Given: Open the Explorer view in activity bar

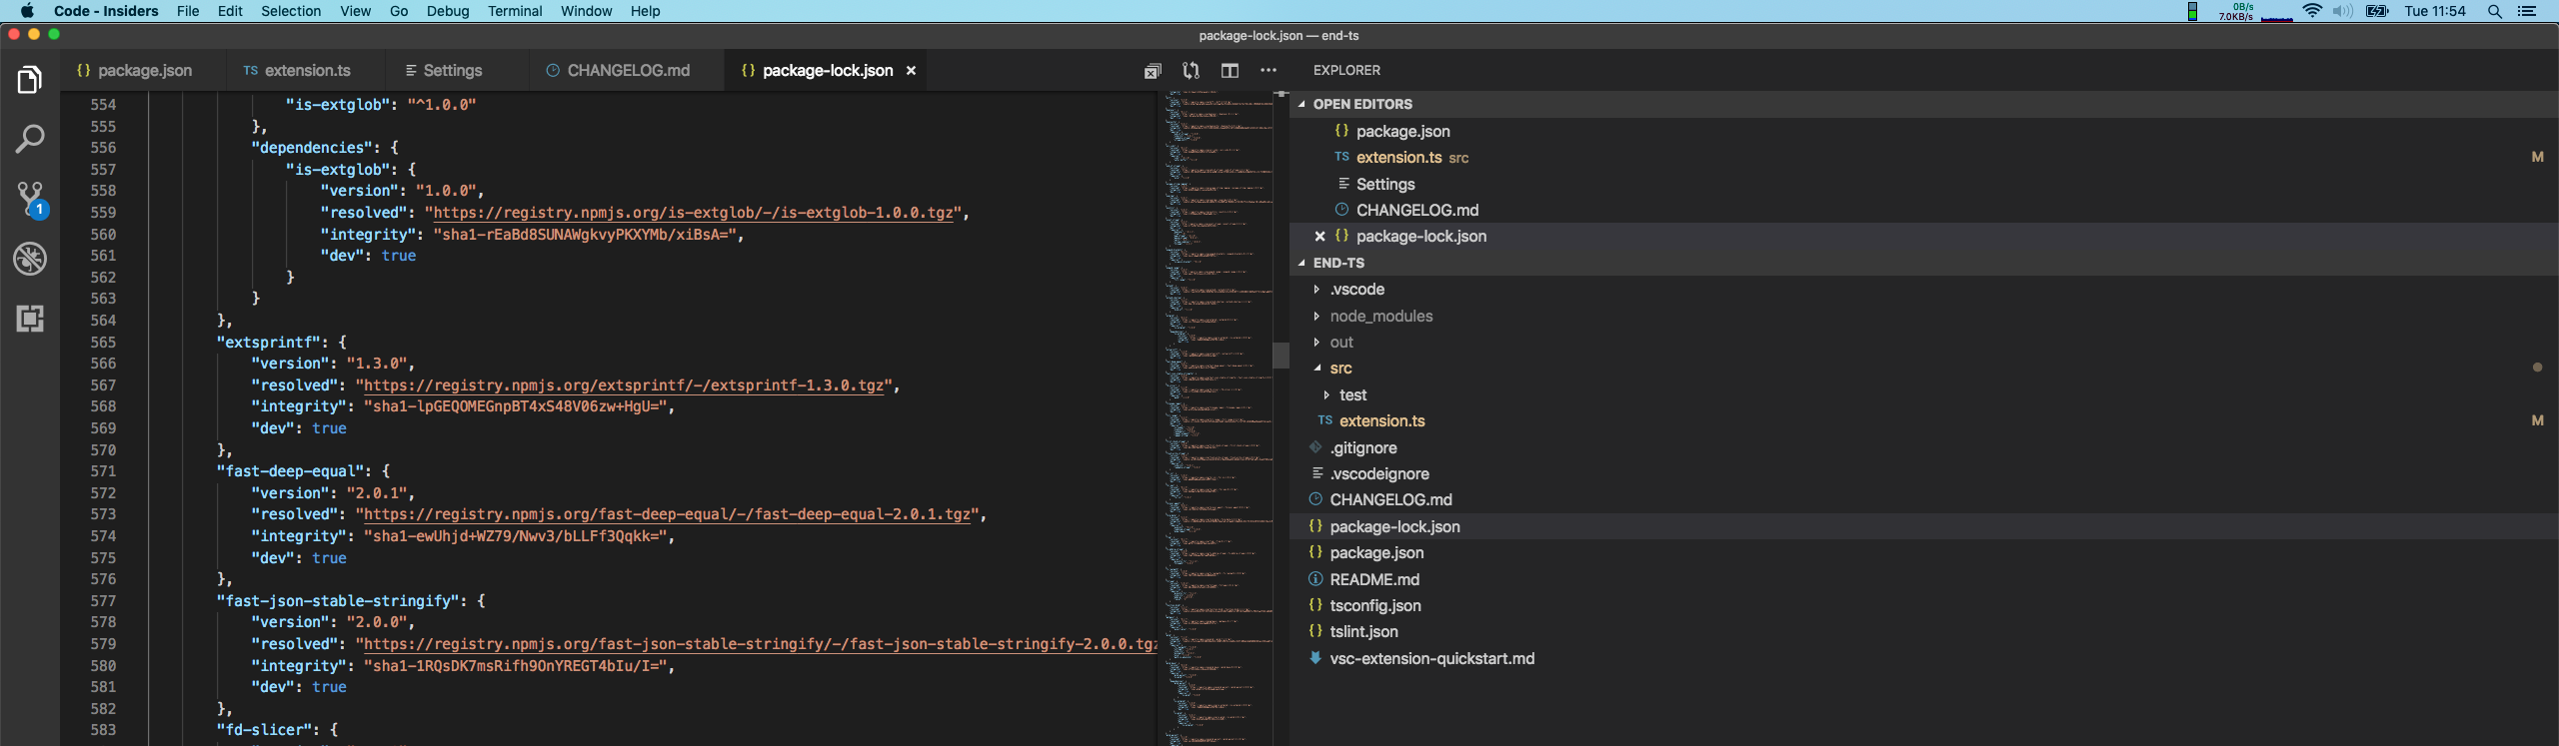Looking at the screenshot, I should click(x=30, y=80).
